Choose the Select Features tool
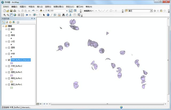The height and width of the screenshot is (110, 171). [34, 15]
